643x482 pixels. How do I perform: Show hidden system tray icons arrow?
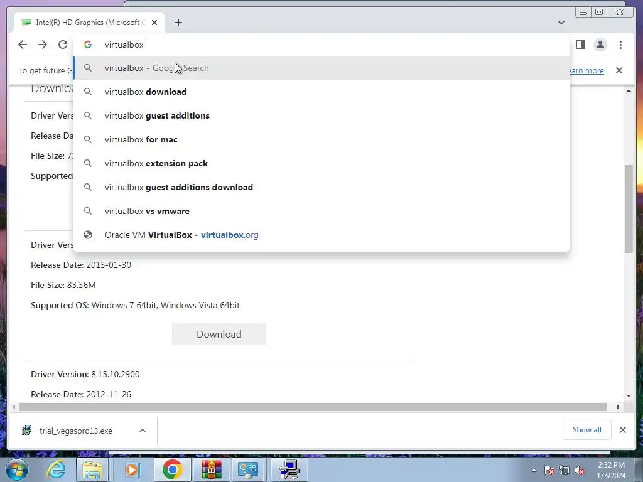pos(534,470)
